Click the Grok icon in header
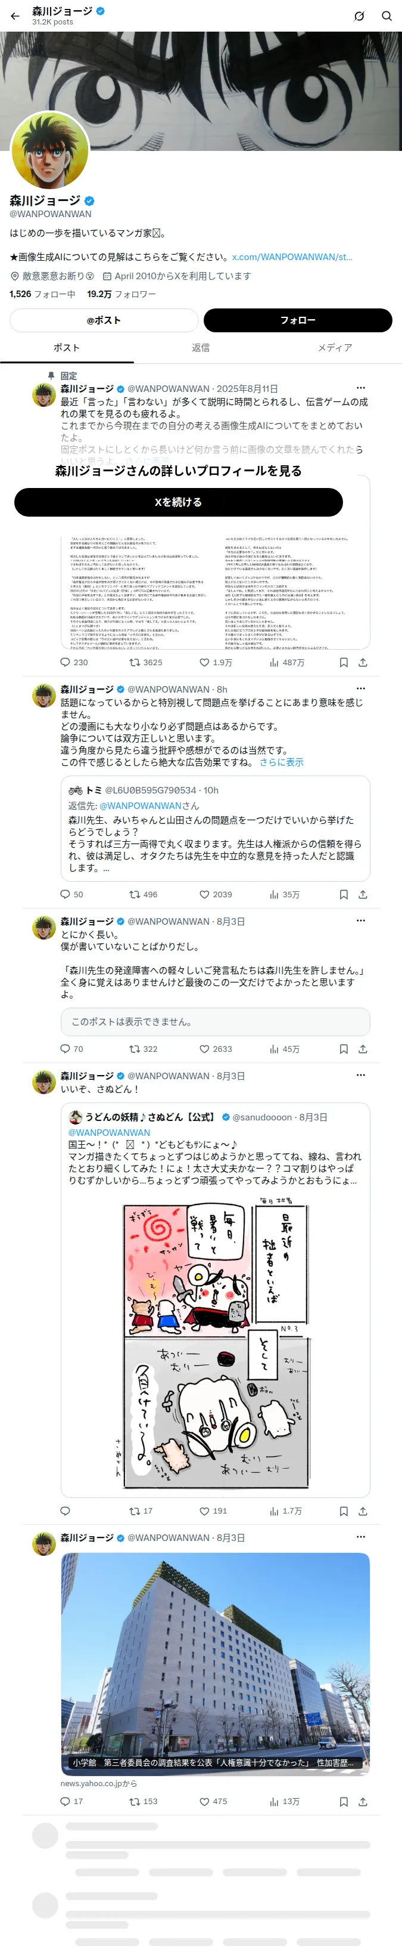Screen dimensions: 402x1955 point(360,16)
